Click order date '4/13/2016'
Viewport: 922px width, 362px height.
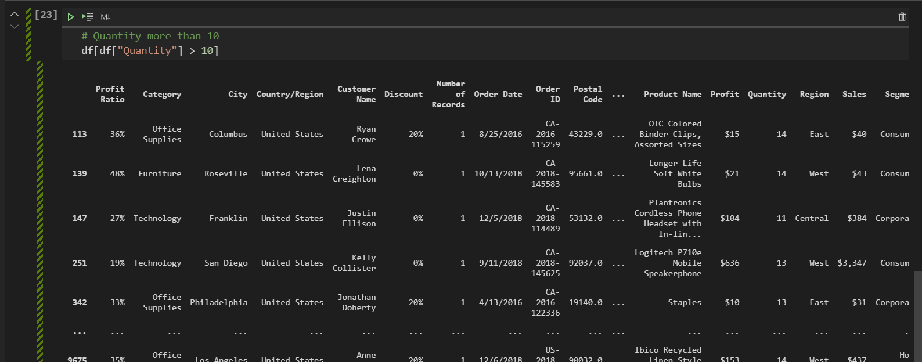(500, 302)
